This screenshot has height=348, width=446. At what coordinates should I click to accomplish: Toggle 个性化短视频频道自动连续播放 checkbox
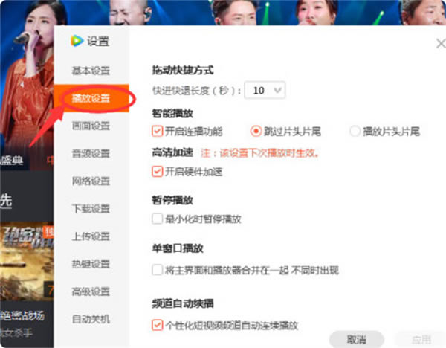point(157,325)
